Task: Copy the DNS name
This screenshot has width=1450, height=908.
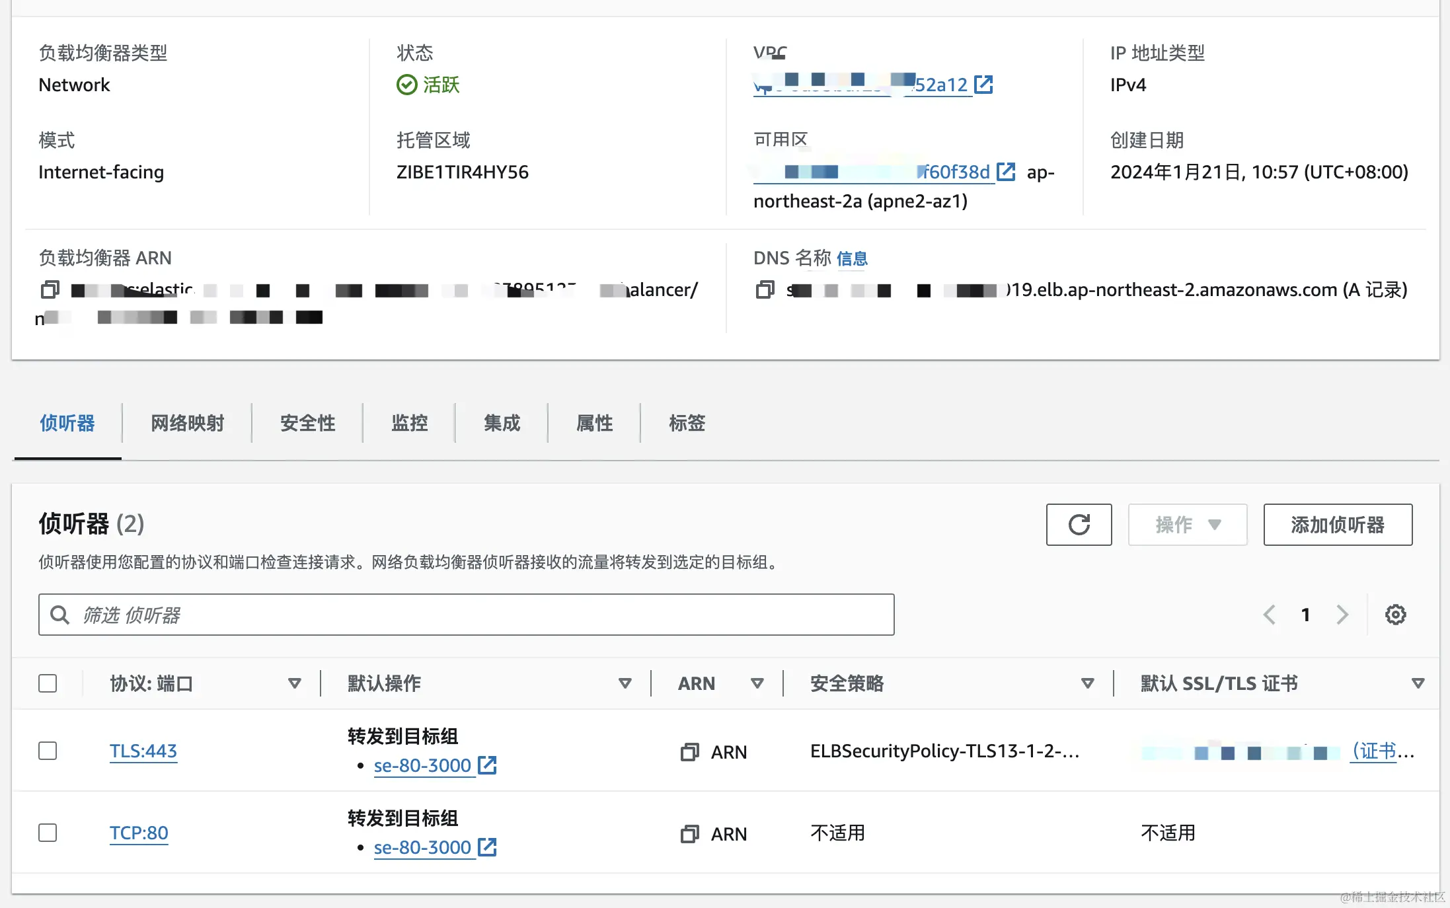Action: (765, 289)
